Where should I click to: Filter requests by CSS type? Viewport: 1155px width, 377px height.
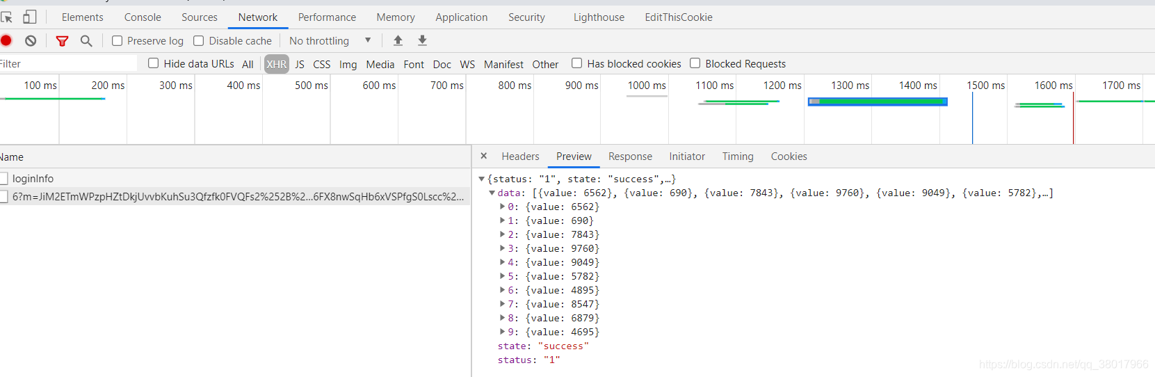coord(322,64)
